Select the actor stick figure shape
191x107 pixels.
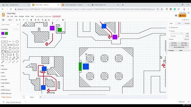pyautogui.click(x=13, y=55)
